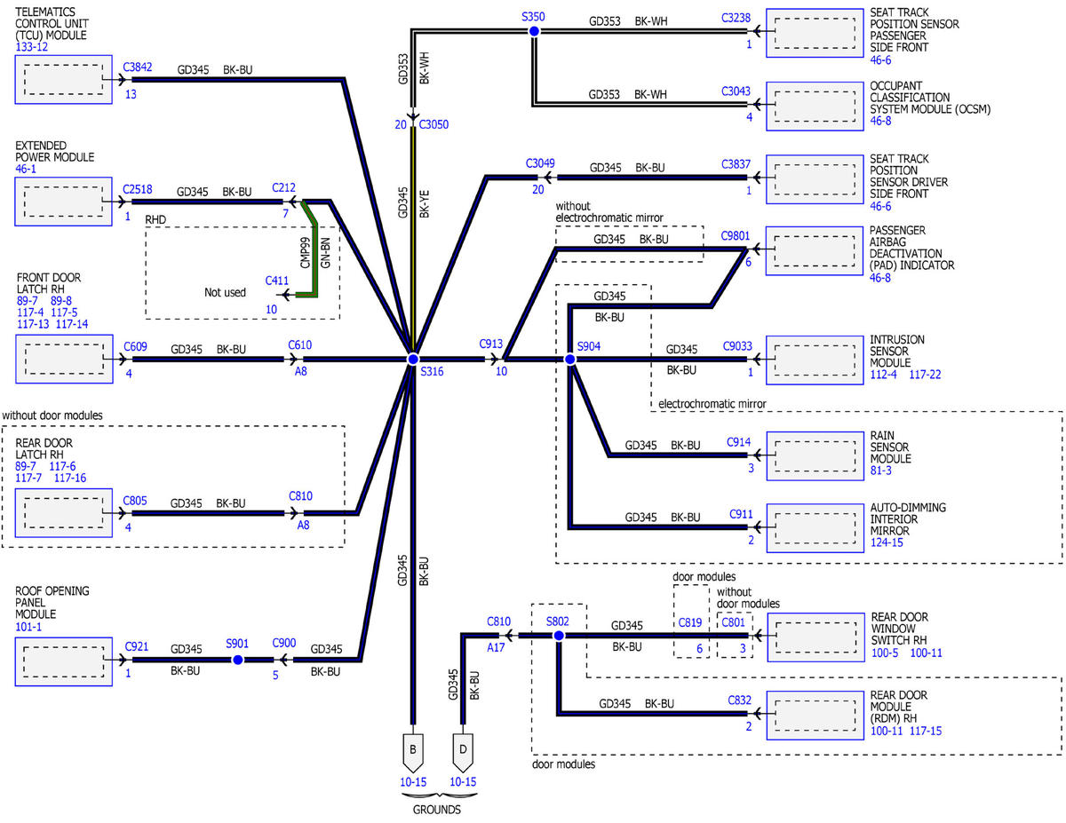Viewport: 1066px width, 823px height.
Task: Click connector label C913
Action: (492, 343)
